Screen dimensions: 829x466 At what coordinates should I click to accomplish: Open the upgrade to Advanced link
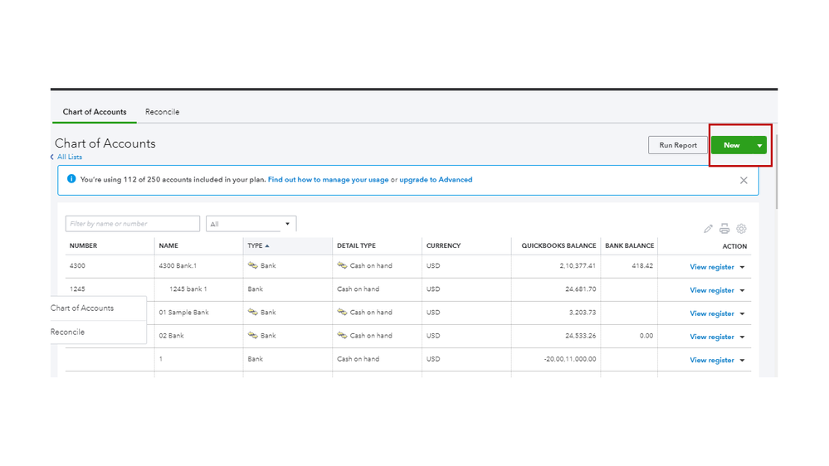436,180
